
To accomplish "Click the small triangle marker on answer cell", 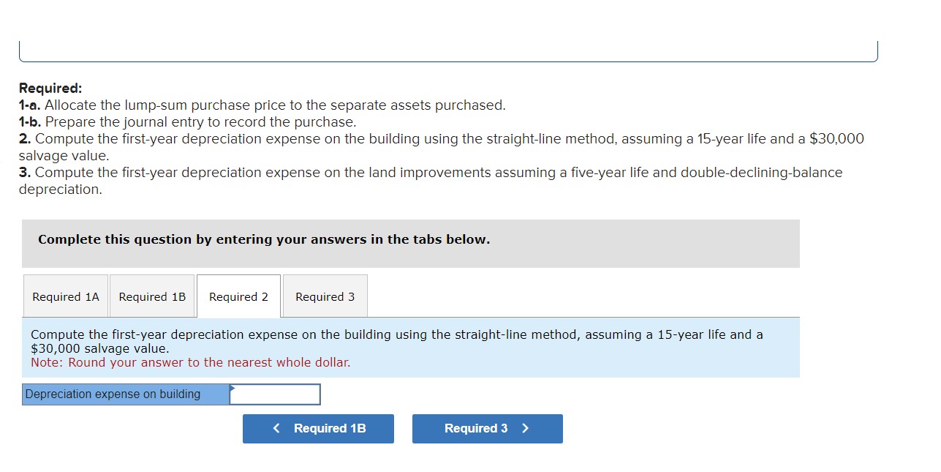I will [233, 388].
